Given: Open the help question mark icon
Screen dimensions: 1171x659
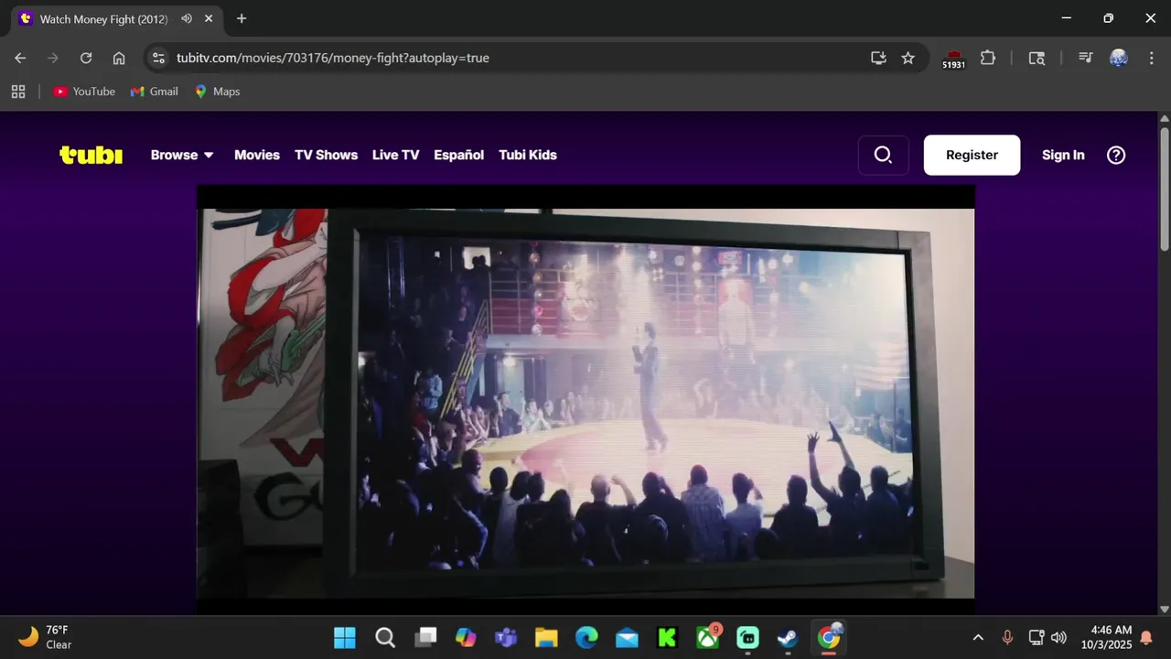Looking at the screenshot, I should click(1116, 155).
